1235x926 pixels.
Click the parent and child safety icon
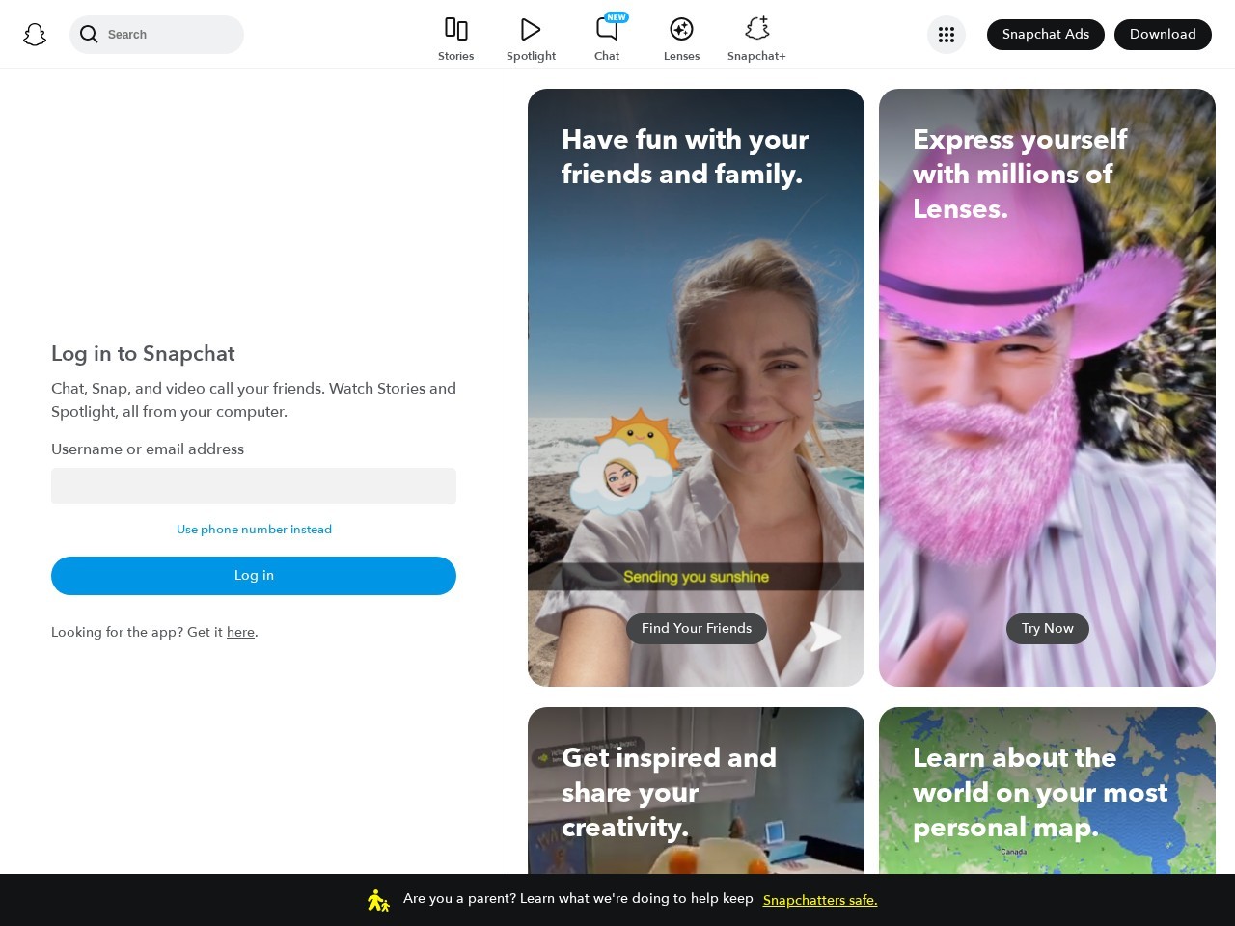(x=378, y=900)
